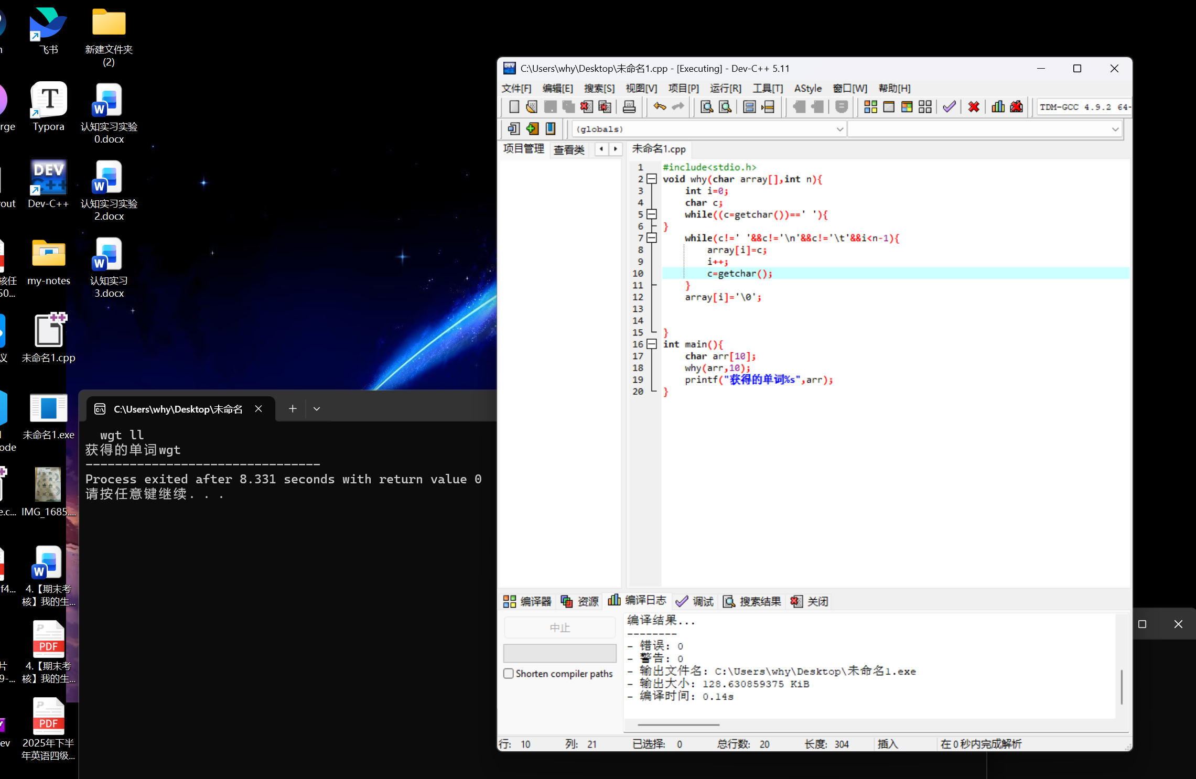
Task: Switch to the 编译器 bottom tab
Action: coord(527,601)
